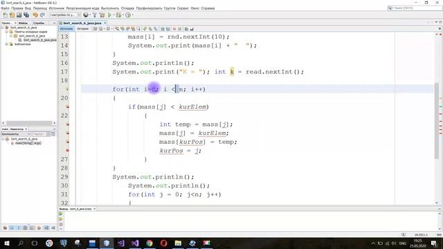Click the magnifier find-selection icon in editor toolbar
Screen dimensions: 443x249
117,29
